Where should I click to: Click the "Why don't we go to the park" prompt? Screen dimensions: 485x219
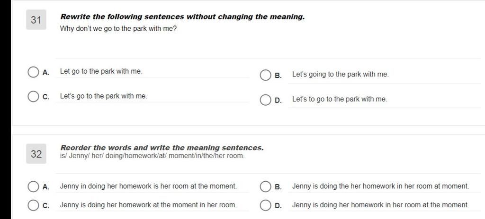tap(118, 29)
